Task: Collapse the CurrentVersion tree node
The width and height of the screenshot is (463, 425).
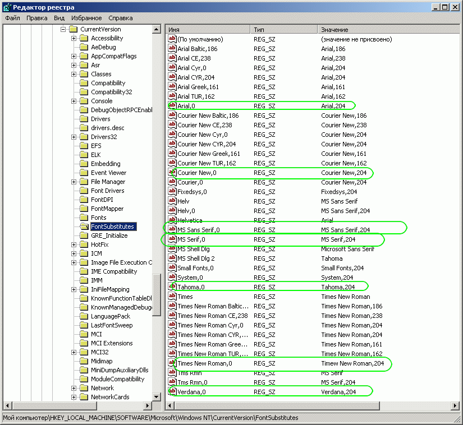Action: [x=63, y=29]
